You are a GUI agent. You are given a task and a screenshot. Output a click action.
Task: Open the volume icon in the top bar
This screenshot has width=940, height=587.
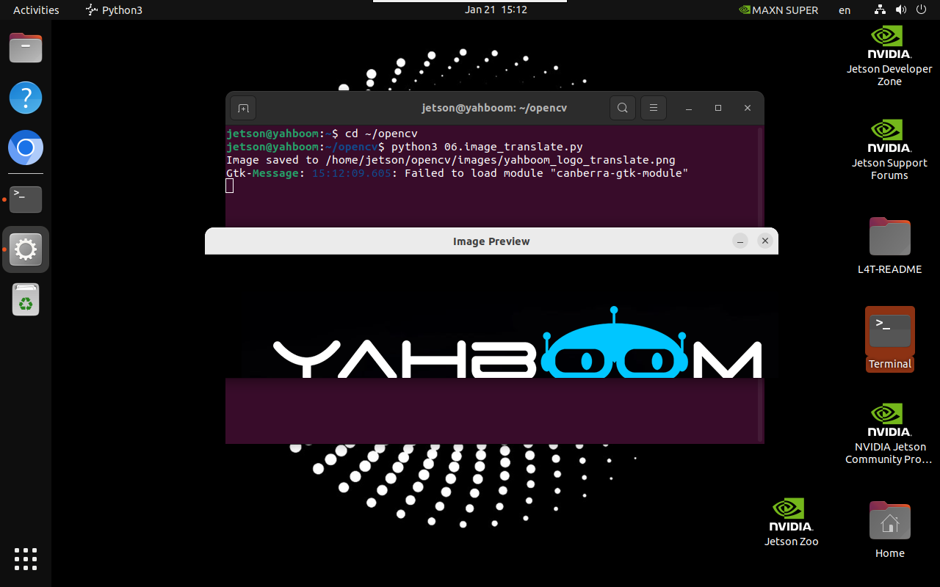click(x=901, y=10)
